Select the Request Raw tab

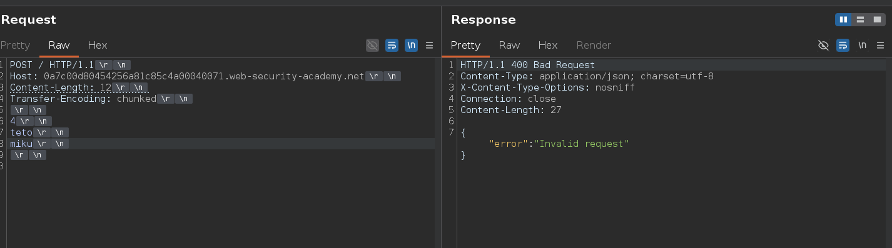(59, 45)
